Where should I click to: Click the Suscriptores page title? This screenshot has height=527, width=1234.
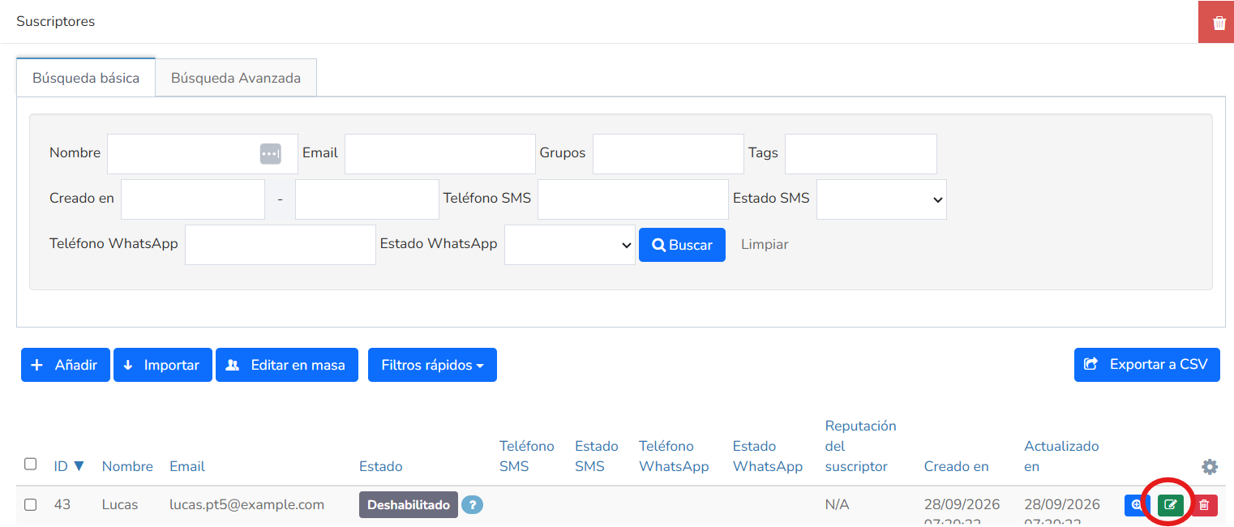tap(56, 22)
